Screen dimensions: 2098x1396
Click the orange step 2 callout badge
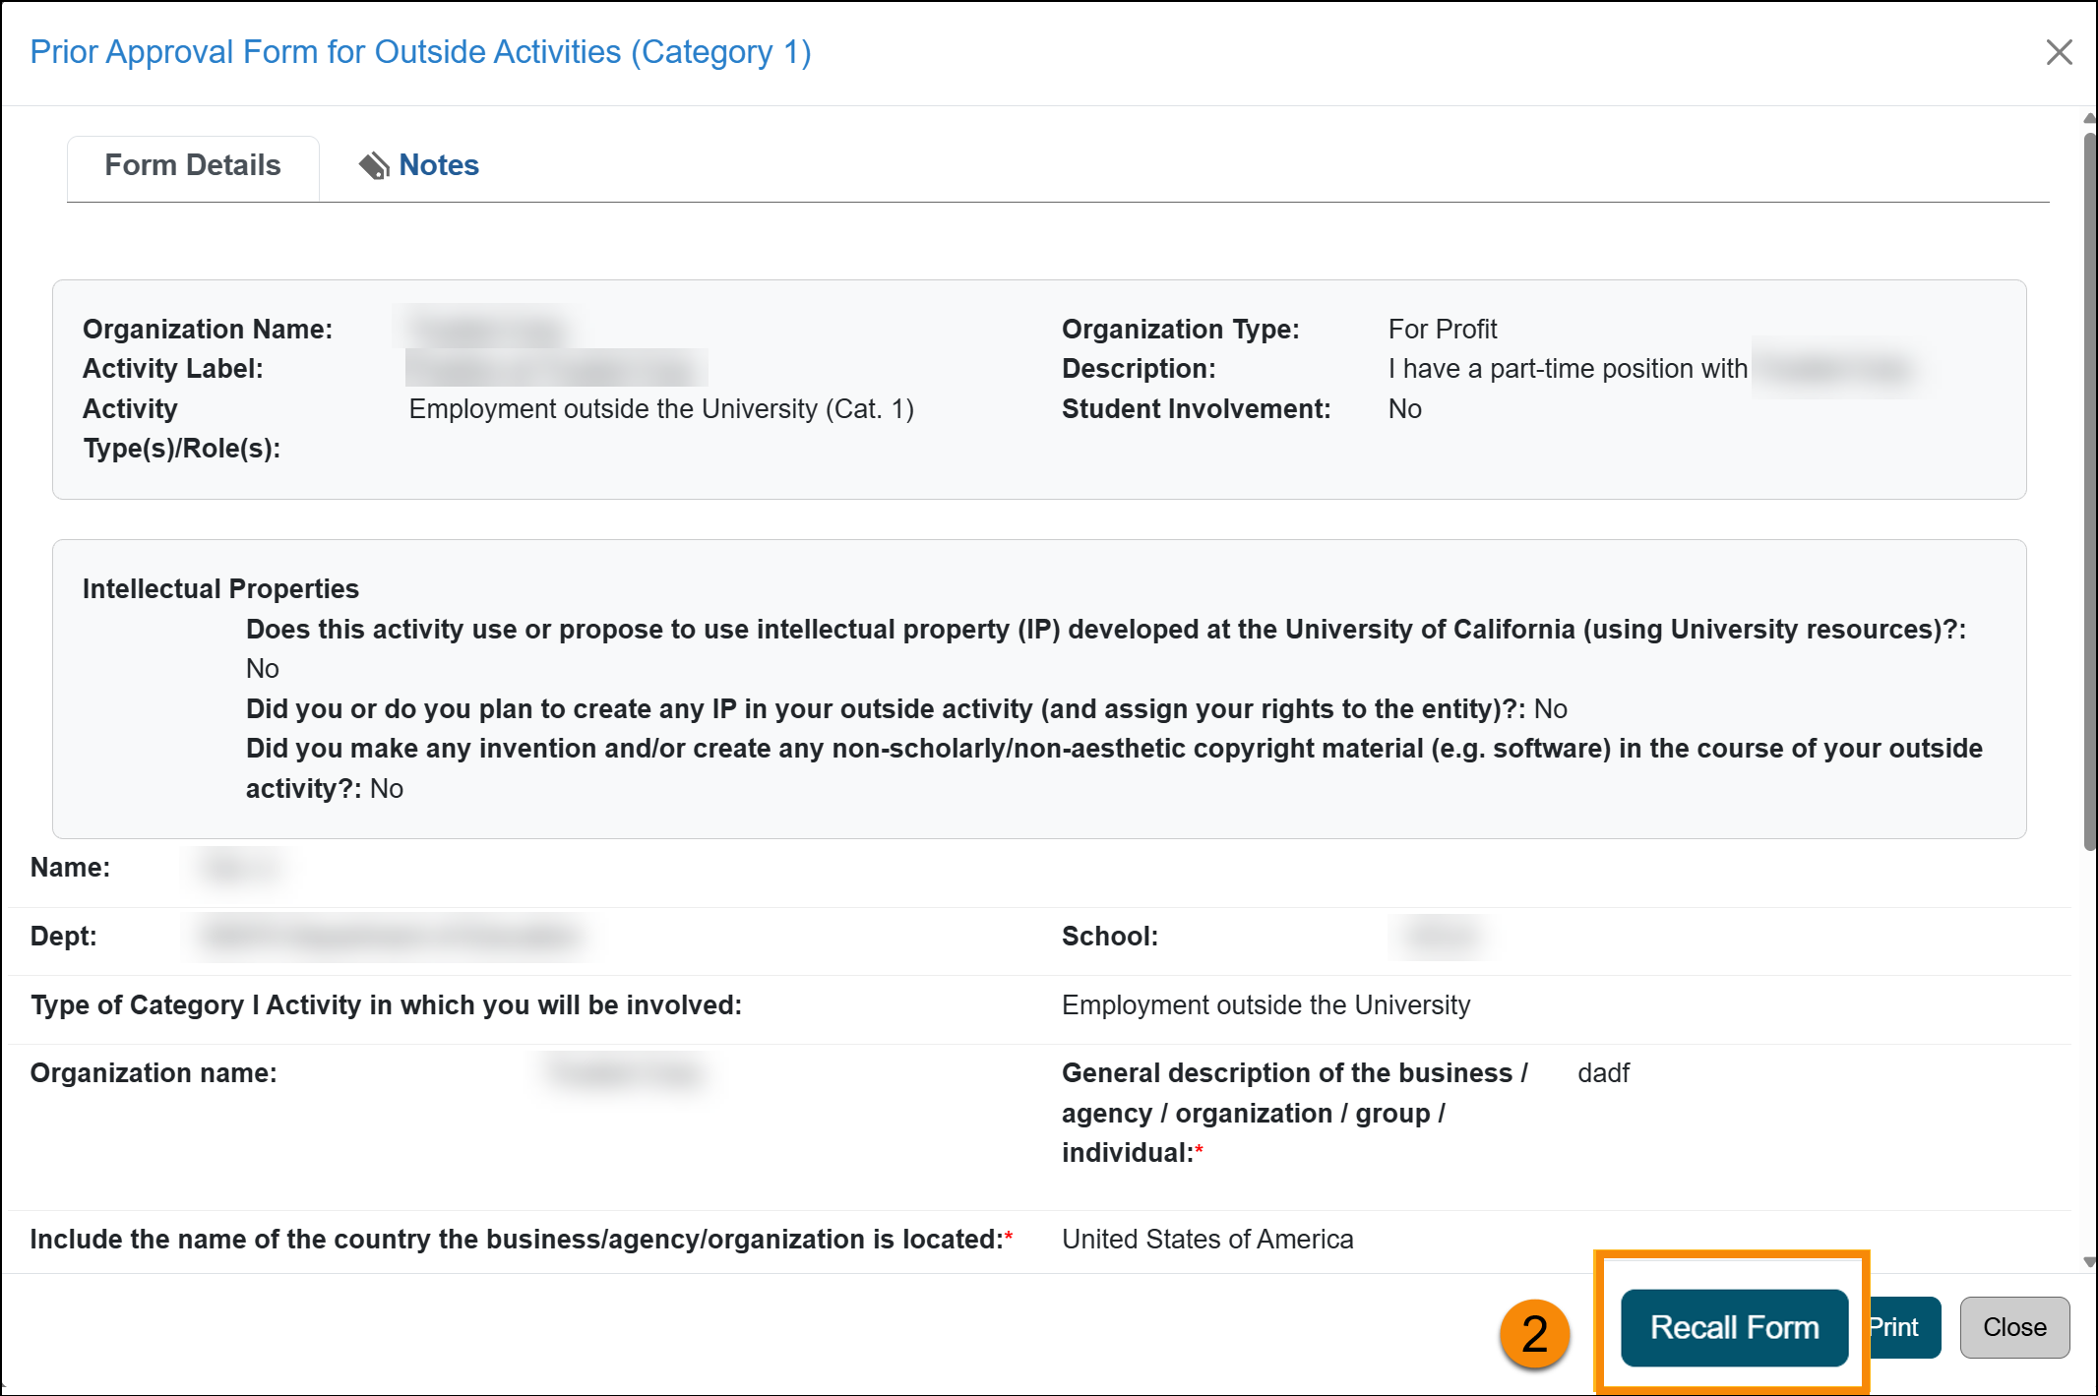pyautogui.click(x=1533, y=1333)
